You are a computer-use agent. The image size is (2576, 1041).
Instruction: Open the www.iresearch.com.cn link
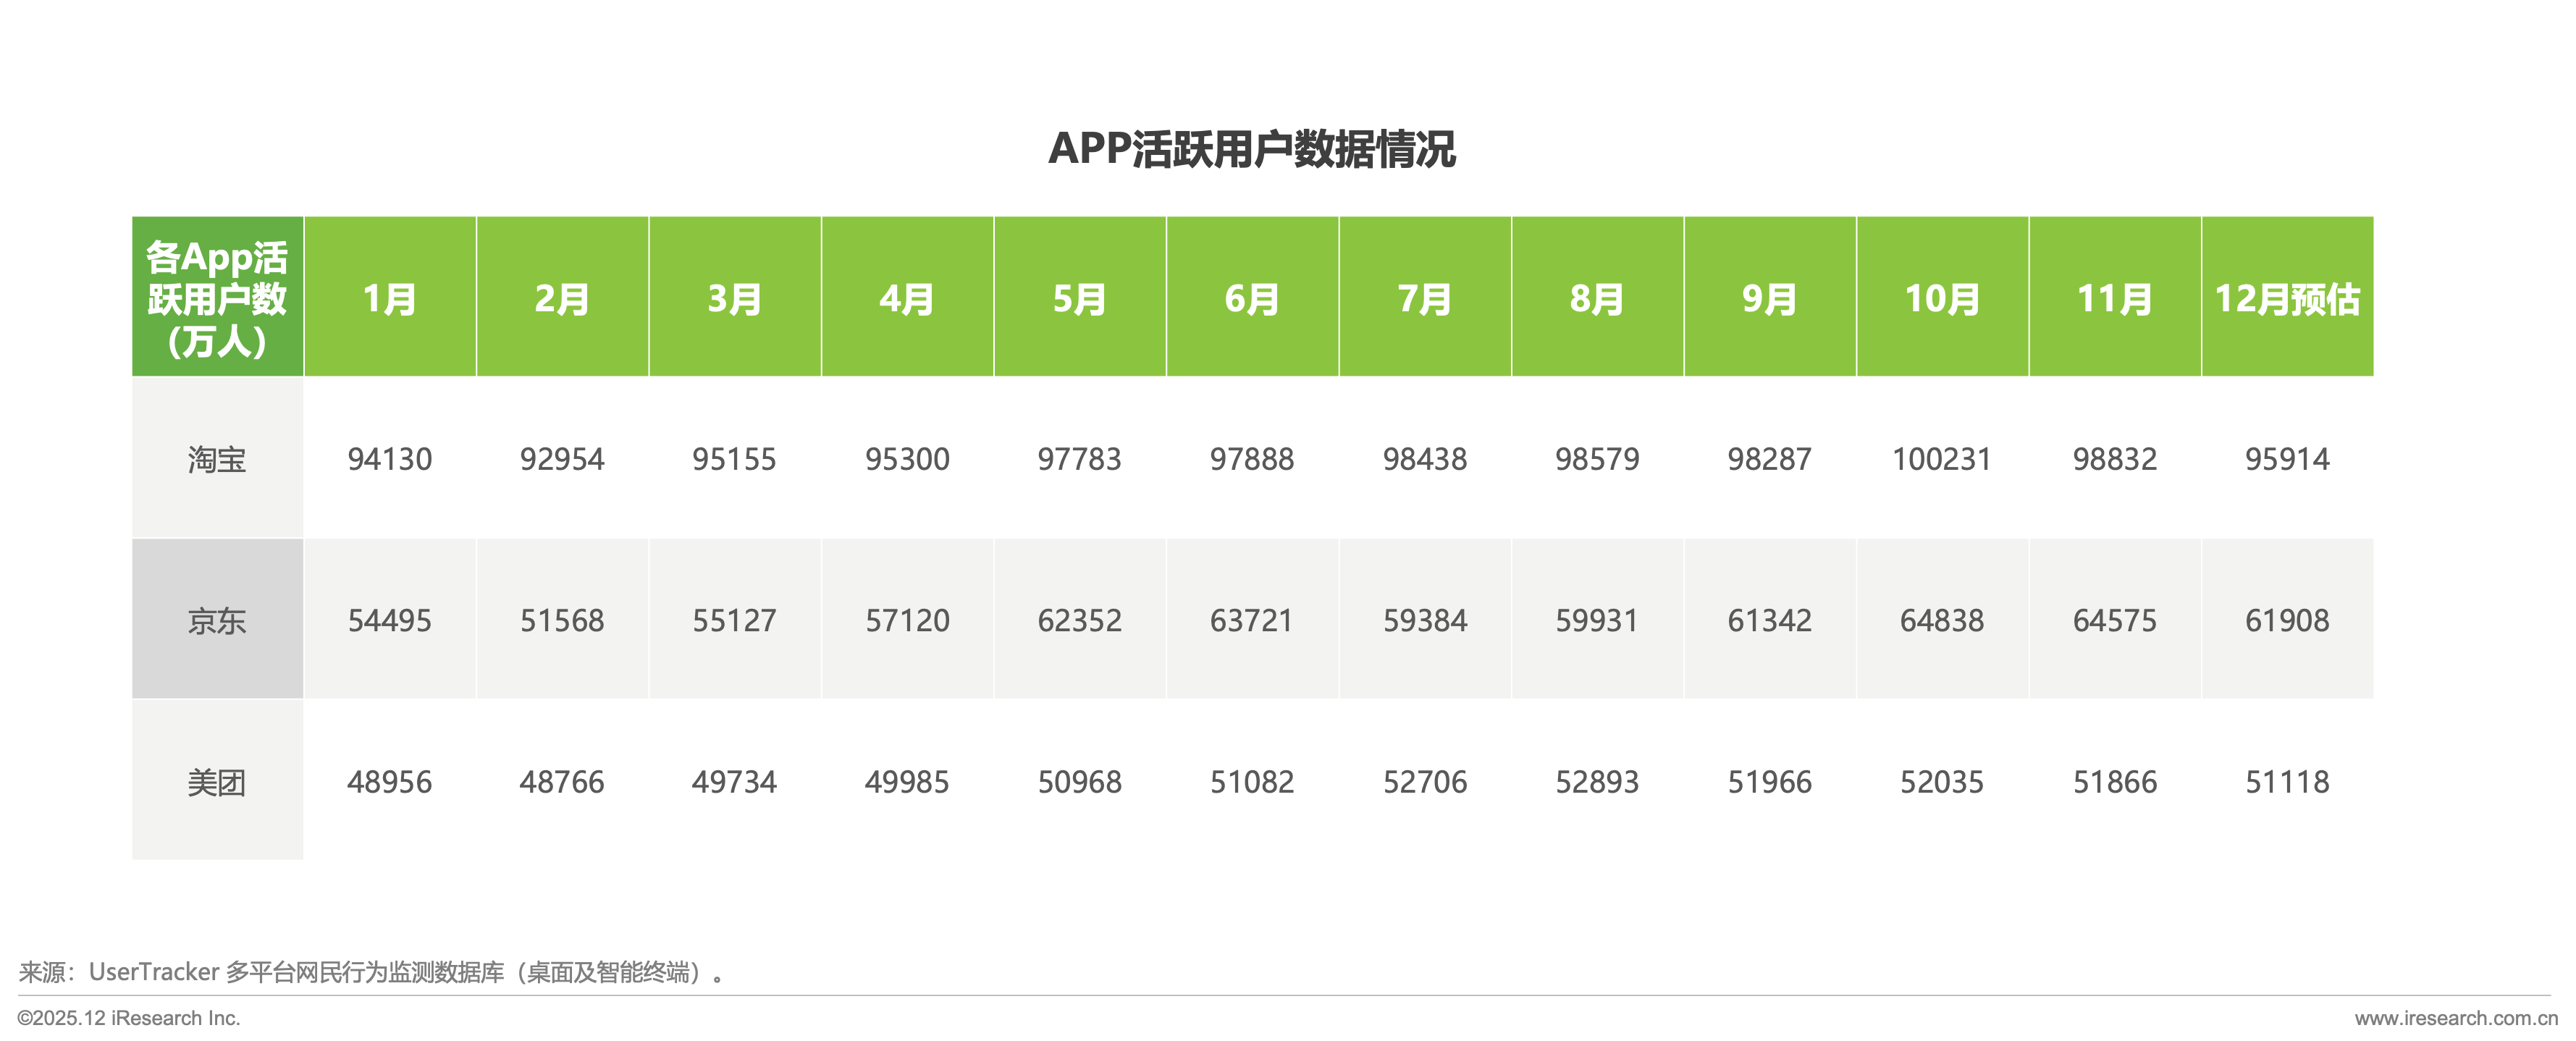coord(2455,1018)
